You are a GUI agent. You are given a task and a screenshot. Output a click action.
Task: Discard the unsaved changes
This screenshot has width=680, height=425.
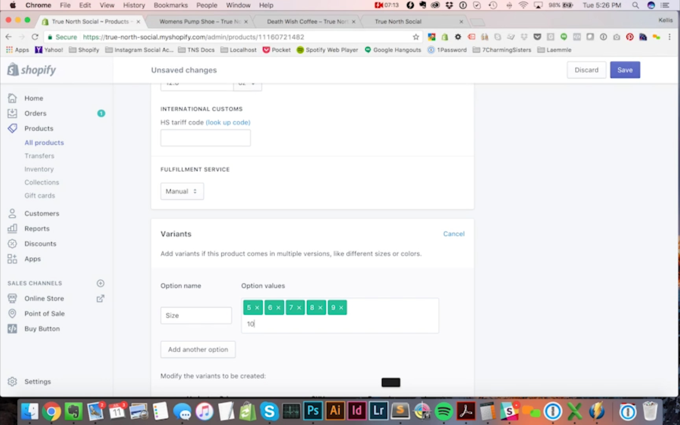[586, 70]
